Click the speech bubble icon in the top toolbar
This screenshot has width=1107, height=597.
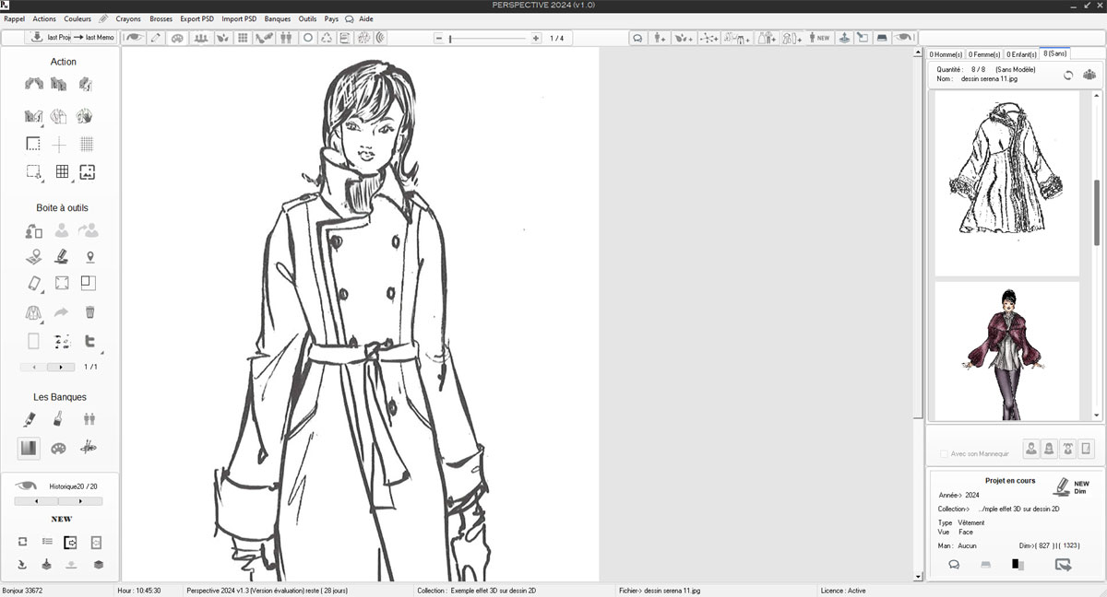(x=637, y=38)
